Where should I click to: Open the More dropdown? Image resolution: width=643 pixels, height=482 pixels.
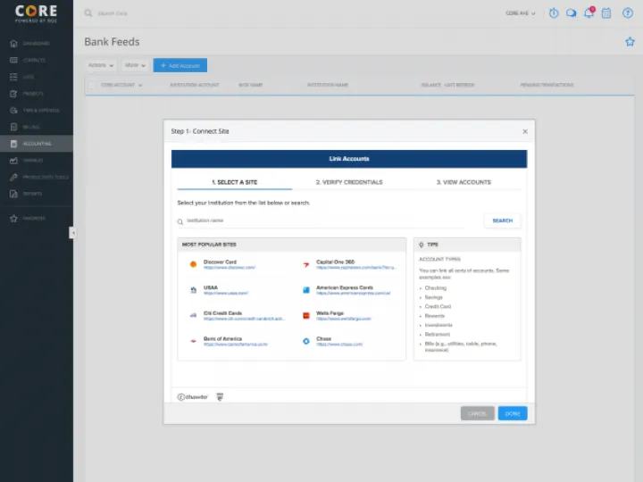[x=135, y=65]
